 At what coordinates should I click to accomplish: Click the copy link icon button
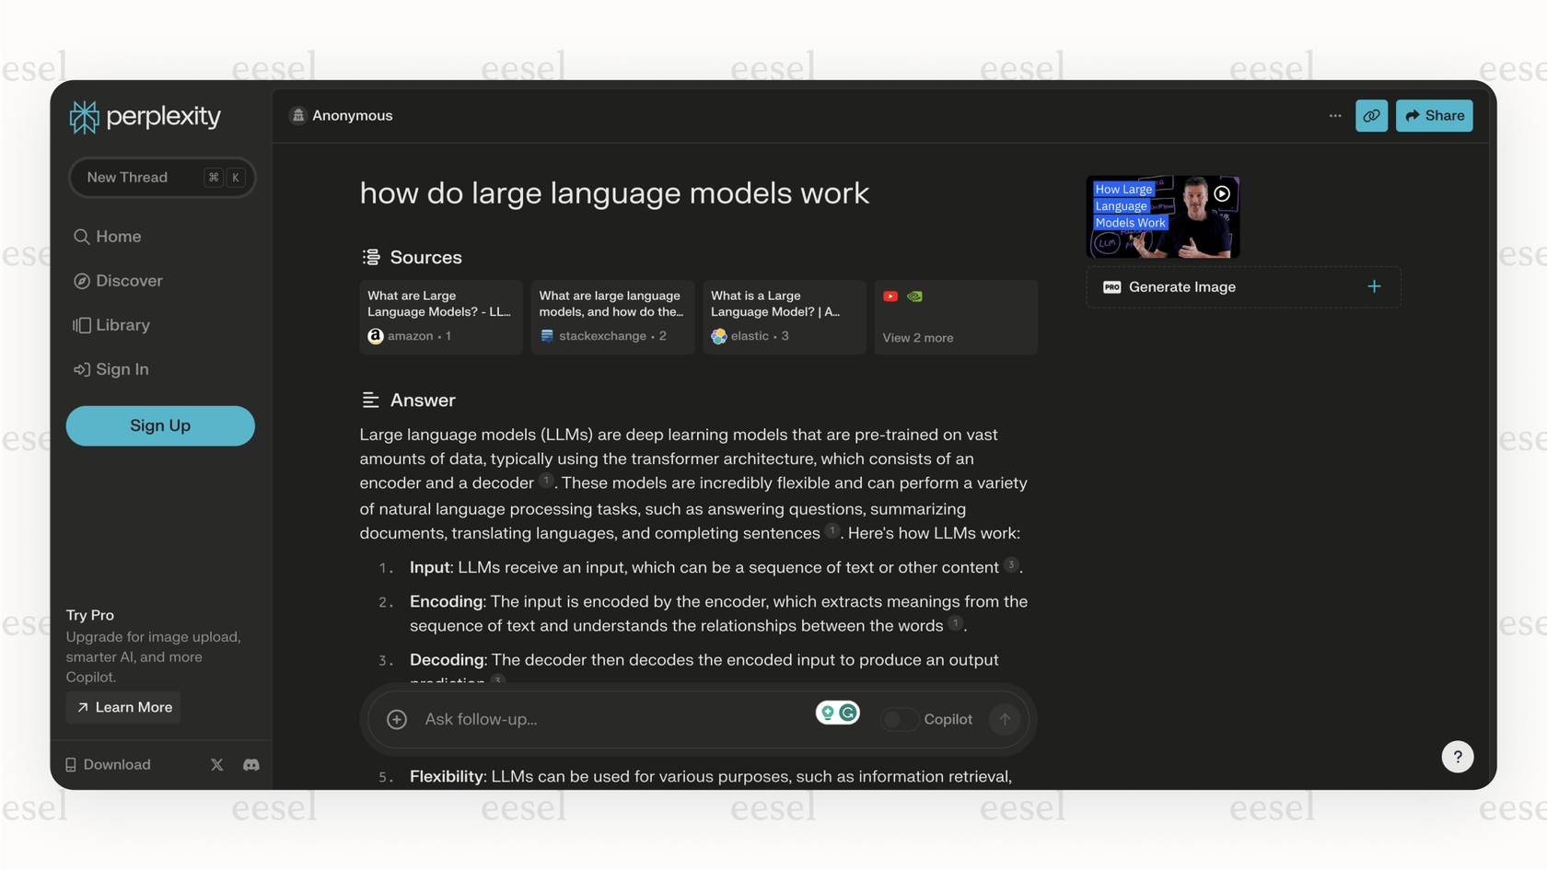point(1371,116)
